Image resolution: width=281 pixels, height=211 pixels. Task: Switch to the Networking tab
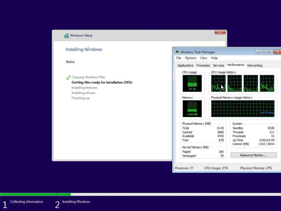[x=255, y=65]
